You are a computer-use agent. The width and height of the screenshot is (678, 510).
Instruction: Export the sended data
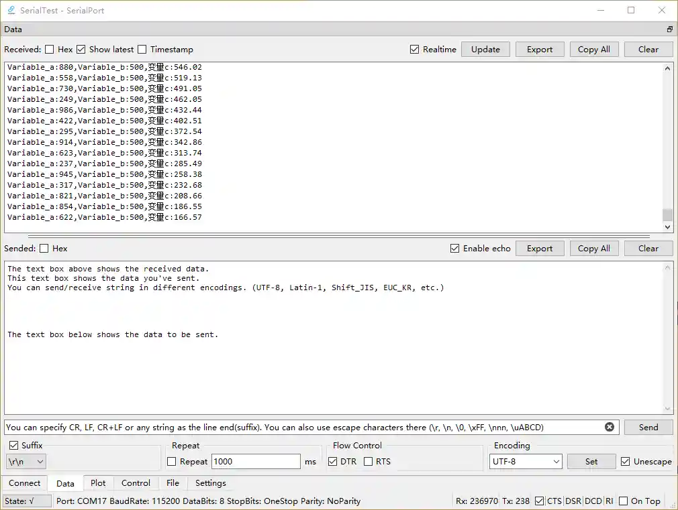540,249
